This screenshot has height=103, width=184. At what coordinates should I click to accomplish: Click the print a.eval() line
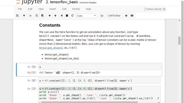[x=49, y=92]
